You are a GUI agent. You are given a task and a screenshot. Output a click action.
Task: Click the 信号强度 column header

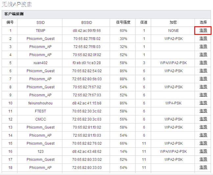tap(123, 22)
